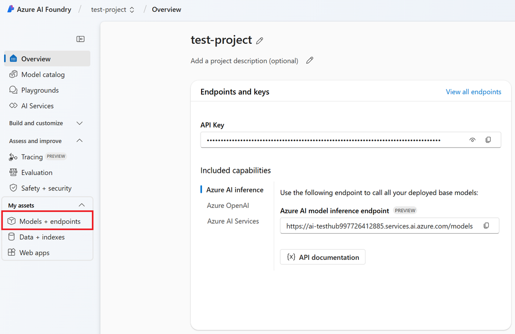
Task: Click the Azure AI Foundry logo
Action: pyautogui.click(x=11, y=9)
